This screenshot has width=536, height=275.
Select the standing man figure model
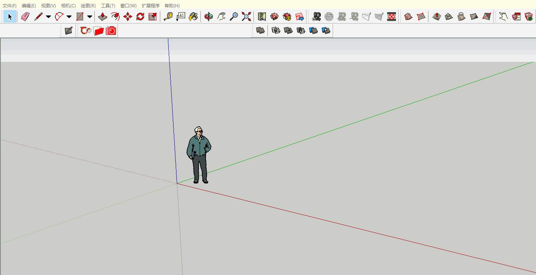point(199,155)
